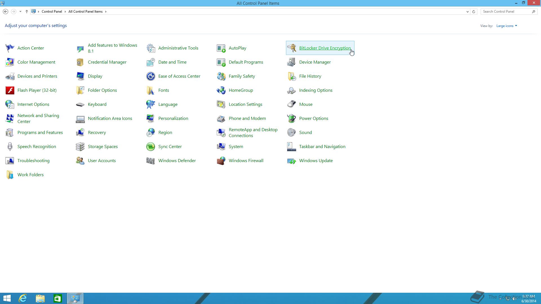Open the Family Safety link
The width and height of the screenshot is (541, 304).
pyautogui.click(x=242, y=76)
